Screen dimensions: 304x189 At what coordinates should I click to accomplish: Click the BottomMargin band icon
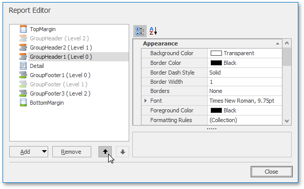coord(23,103)
